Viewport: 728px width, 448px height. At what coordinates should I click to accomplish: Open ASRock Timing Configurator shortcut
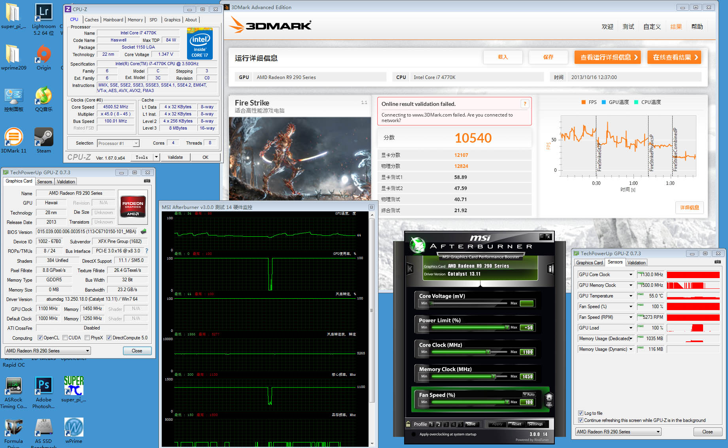coord(13,393)
